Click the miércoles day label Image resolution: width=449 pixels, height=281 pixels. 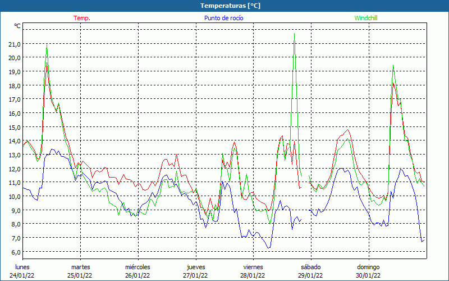(x=138, y=267)
